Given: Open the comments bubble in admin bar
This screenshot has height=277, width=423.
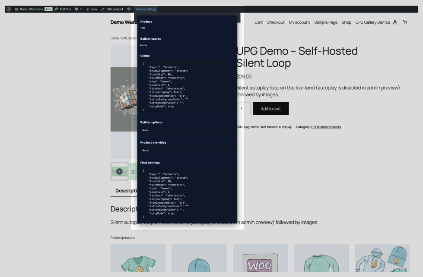Looking at the screenshot, I should pos(79,9).
